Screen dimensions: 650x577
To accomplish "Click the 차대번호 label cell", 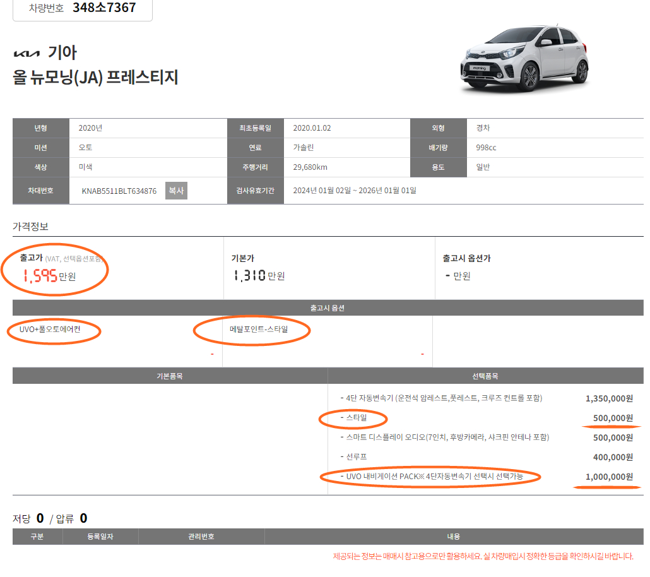I will pyautogui.click(x=40, y=191).
